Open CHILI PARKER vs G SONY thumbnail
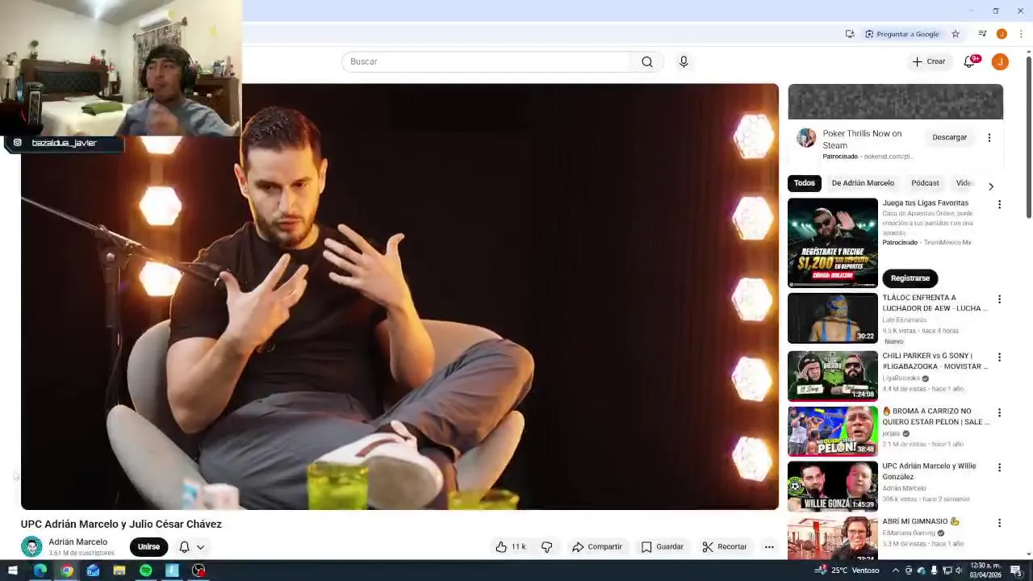The height and width of the screenshot is (581, 1033). (832, 375)
